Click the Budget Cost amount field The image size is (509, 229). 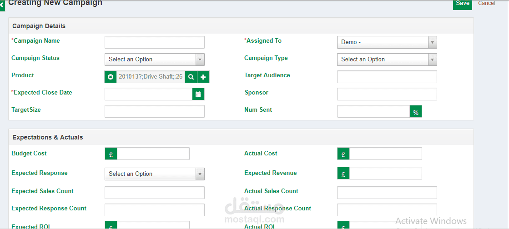tap(153, 154)
